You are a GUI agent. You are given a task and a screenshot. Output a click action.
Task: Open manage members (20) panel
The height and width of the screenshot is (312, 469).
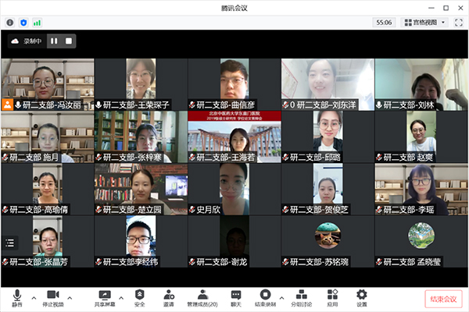coord(202,296)
